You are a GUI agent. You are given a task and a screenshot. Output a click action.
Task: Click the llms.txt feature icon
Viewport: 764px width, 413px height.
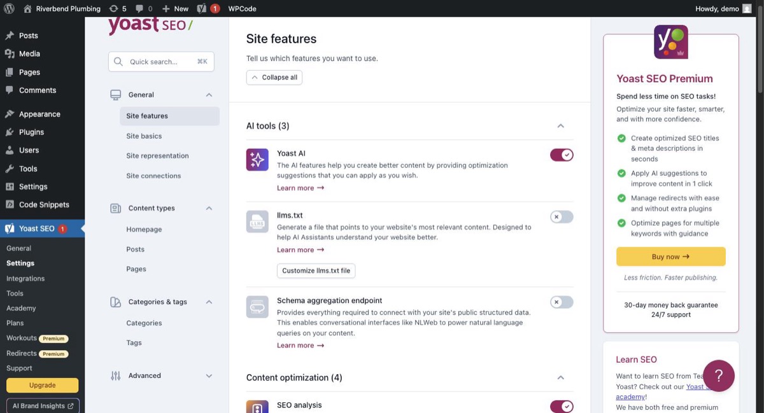coord(257,221)
